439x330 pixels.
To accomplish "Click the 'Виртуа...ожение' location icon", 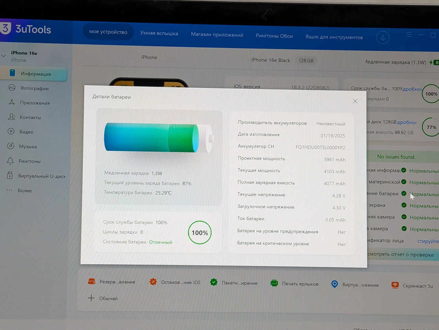I will [334, 284].
